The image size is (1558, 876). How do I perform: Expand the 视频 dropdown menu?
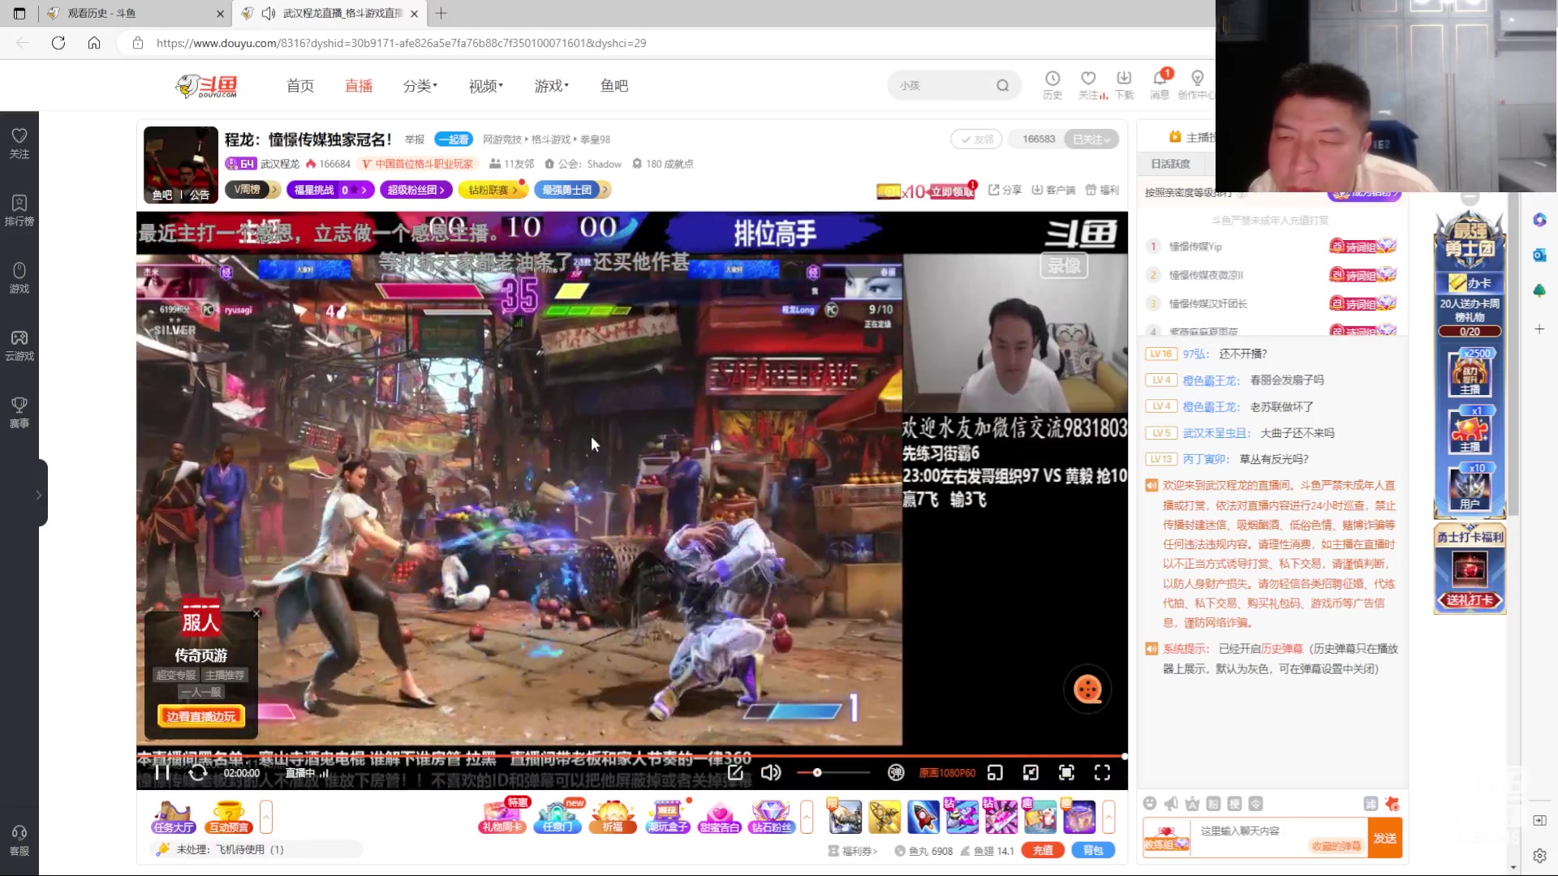pos(485,85)
